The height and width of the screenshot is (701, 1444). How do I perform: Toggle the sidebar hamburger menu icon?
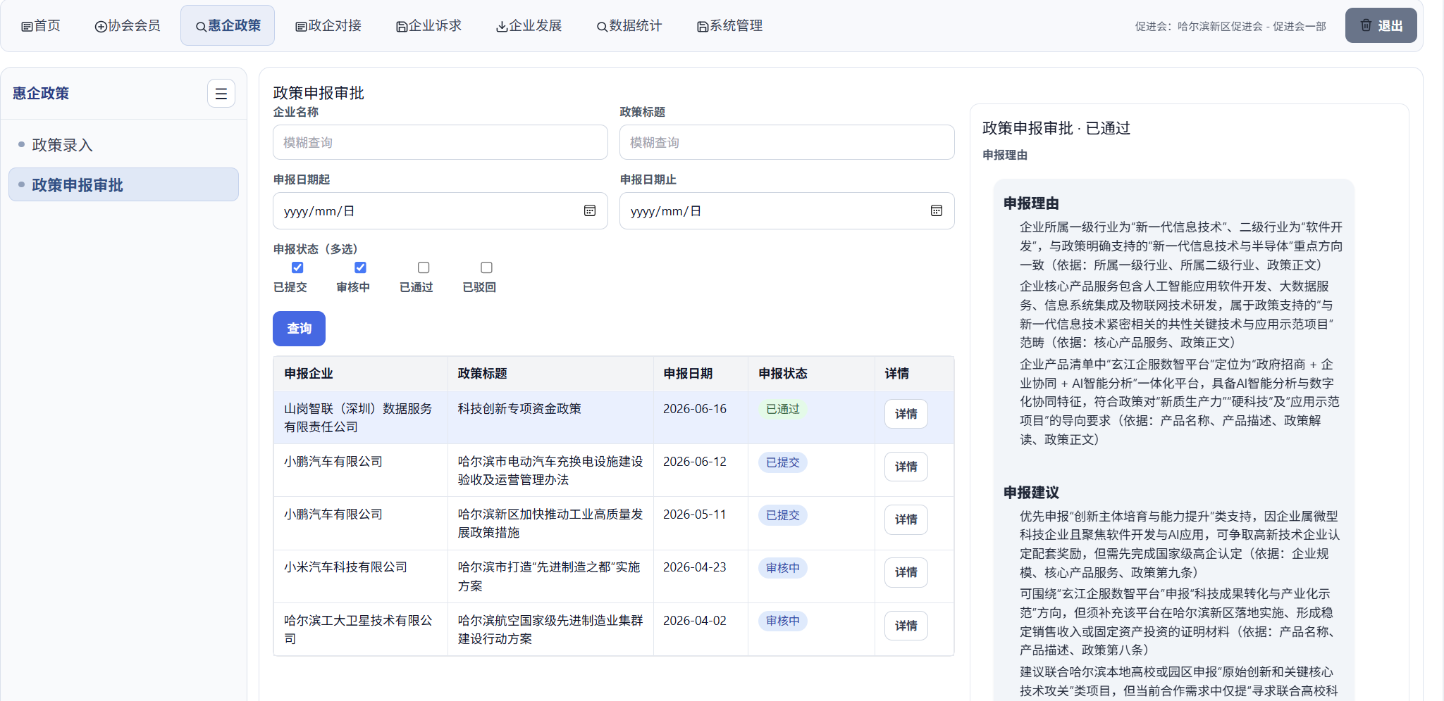point(221,94)
